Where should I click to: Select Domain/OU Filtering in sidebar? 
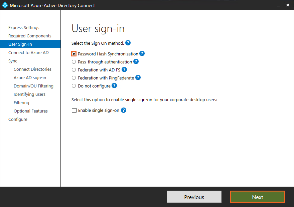[x=33, y=86]
